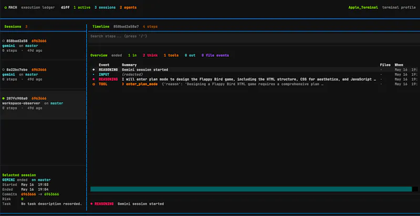This screenshot has width=420, height=216.
Task: Click the Summary column header
Action: click(129, 64)
